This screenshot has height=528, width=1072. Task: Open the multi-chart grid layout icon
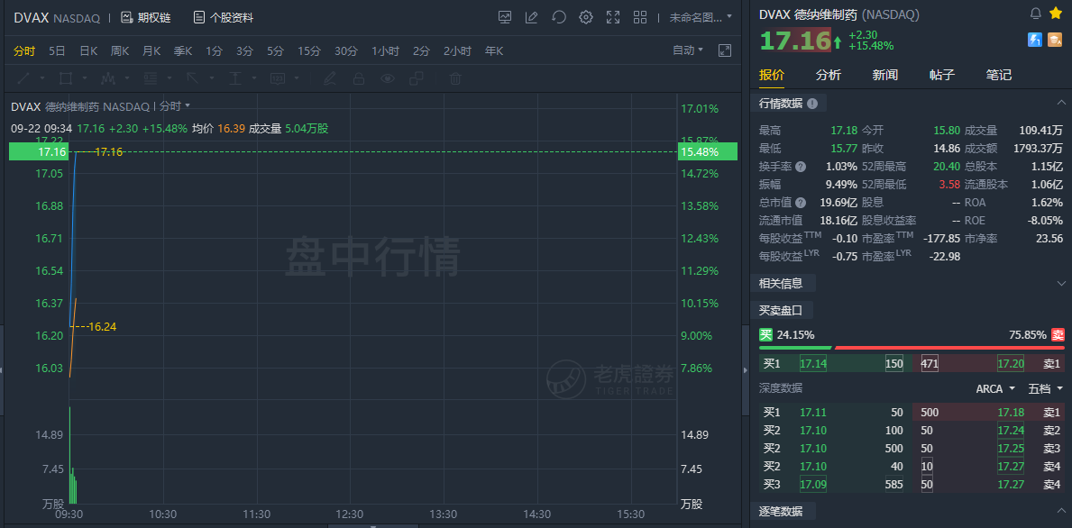pos(640,17)
